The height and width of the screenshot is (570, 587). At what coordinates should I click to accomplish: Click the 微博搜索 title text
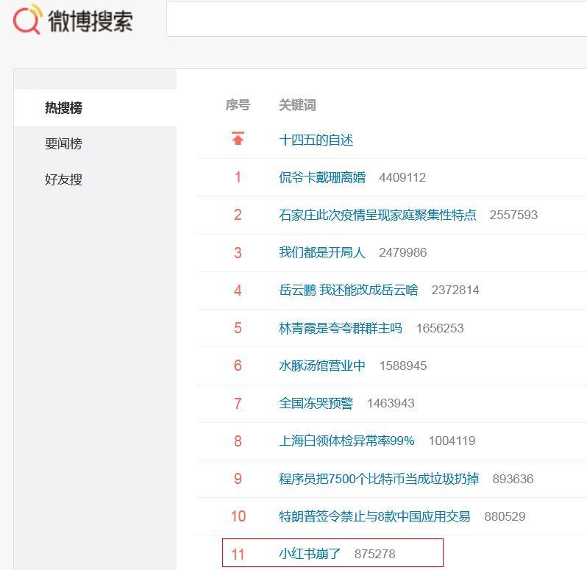coord(90,21)
